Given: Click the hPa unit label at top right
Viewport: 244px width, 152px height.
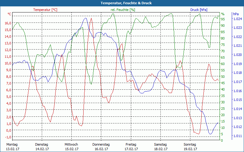Looking at the screenshot, I should [x=236, y=14].
